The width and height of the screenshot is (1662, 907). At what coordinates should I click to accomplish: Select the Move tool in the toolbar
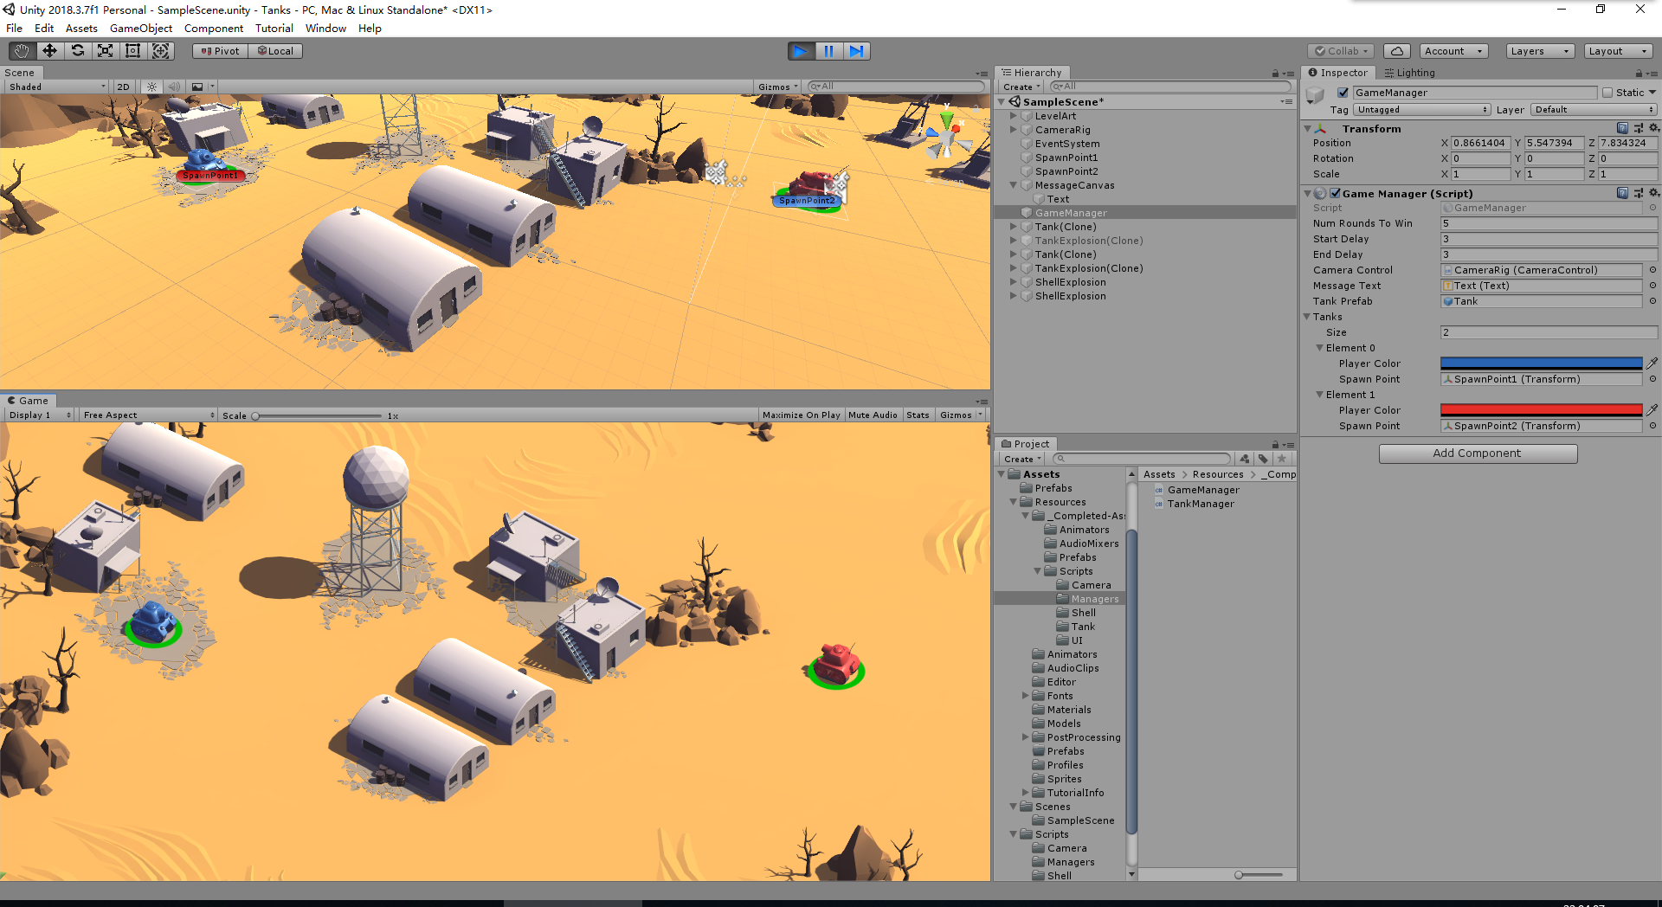pos(49,51)
